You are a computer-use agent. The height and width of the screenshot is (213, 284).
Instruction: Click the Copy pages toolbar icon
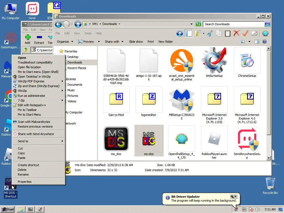(x=219, y=34)
